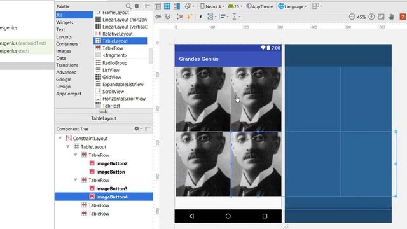
Task: Pick ExpandableListView from the palette
Action: point(121,84)
